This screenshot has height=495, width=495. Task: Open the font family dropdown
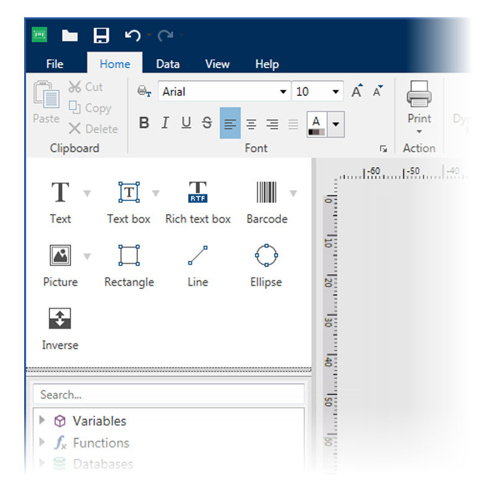coord(283,91)
